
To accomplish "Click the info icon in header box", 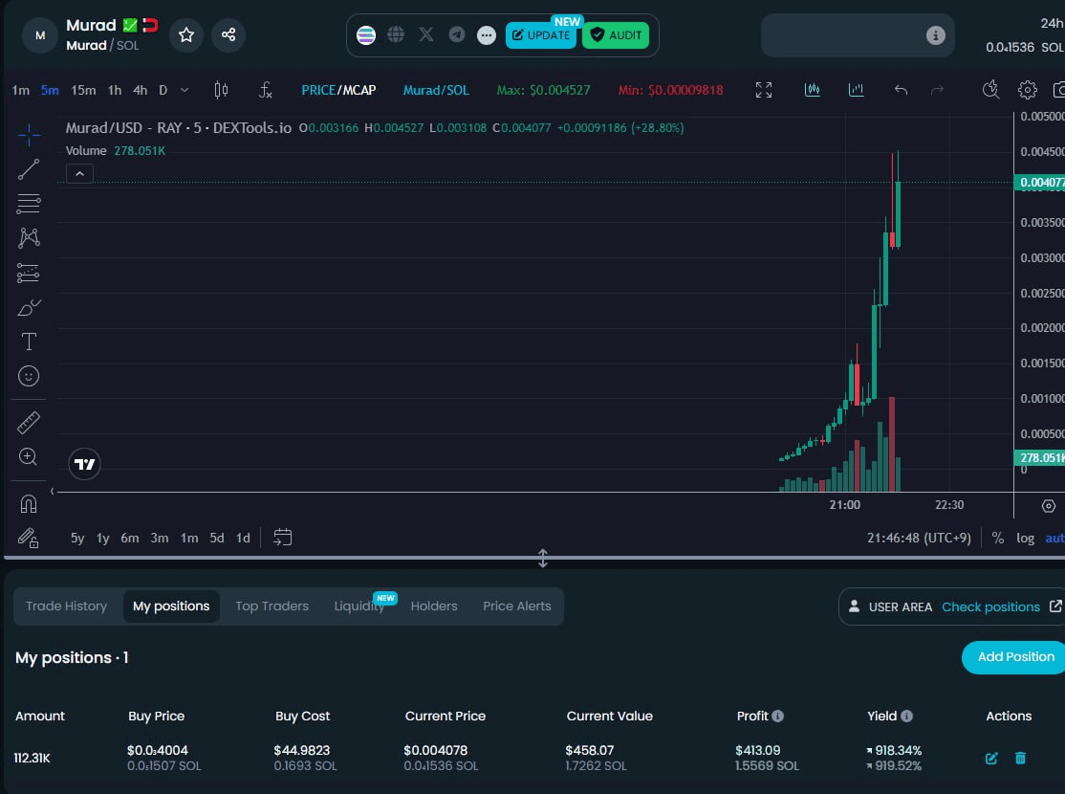I will [935, 35].
